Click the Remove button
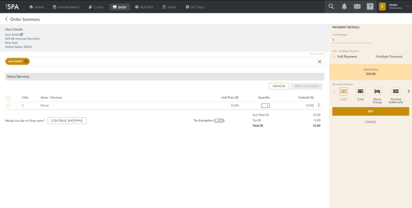412x208 pixels. (x=279, y=86)
